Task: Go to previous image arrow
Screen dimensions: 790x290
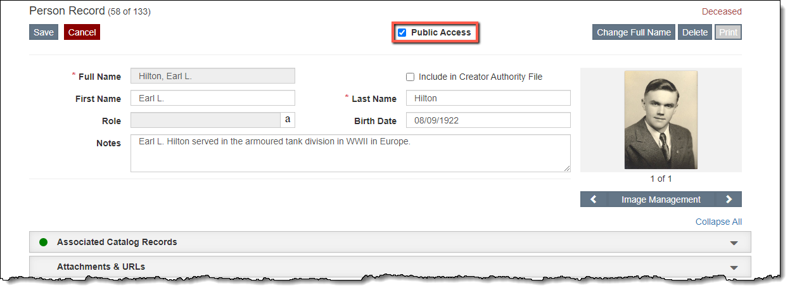Action: pos(594,199)
